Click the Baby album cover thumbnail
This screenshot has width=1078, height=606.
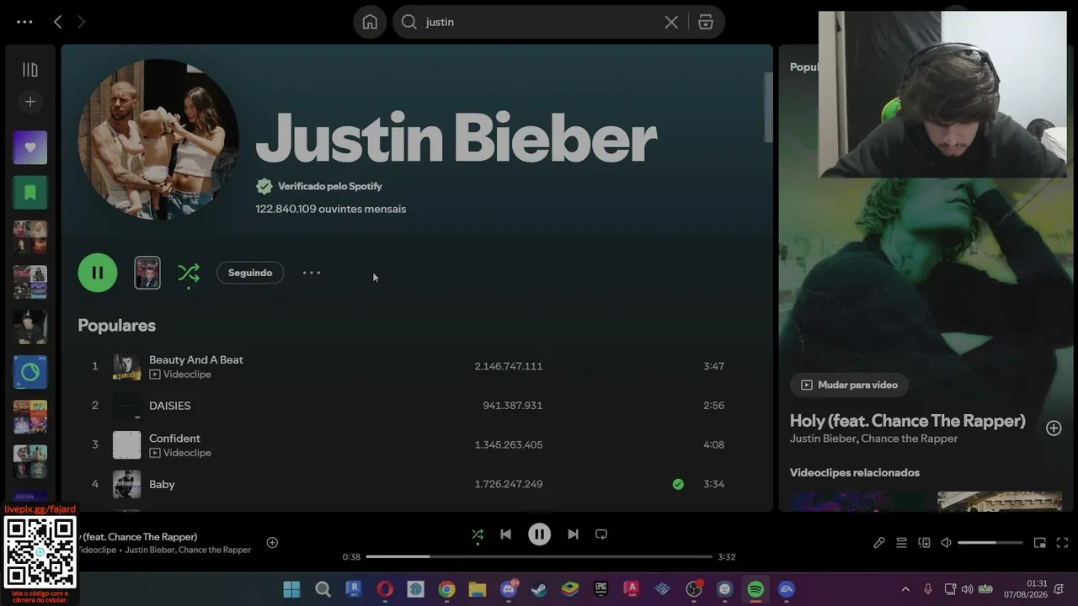point(127,484)
